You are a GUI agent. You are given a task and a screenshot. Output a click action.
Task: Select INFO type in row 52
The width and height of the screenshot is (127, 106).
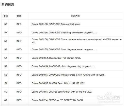tap(19, 75)
